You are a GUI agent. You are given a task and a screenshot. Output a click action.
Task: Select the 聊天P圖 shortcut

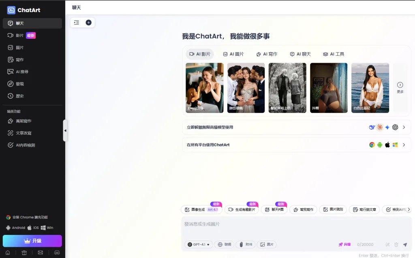coord(274,209)
